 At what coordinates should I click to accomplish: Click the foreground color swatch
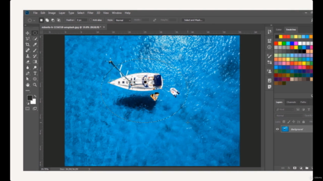coord(29,98)
